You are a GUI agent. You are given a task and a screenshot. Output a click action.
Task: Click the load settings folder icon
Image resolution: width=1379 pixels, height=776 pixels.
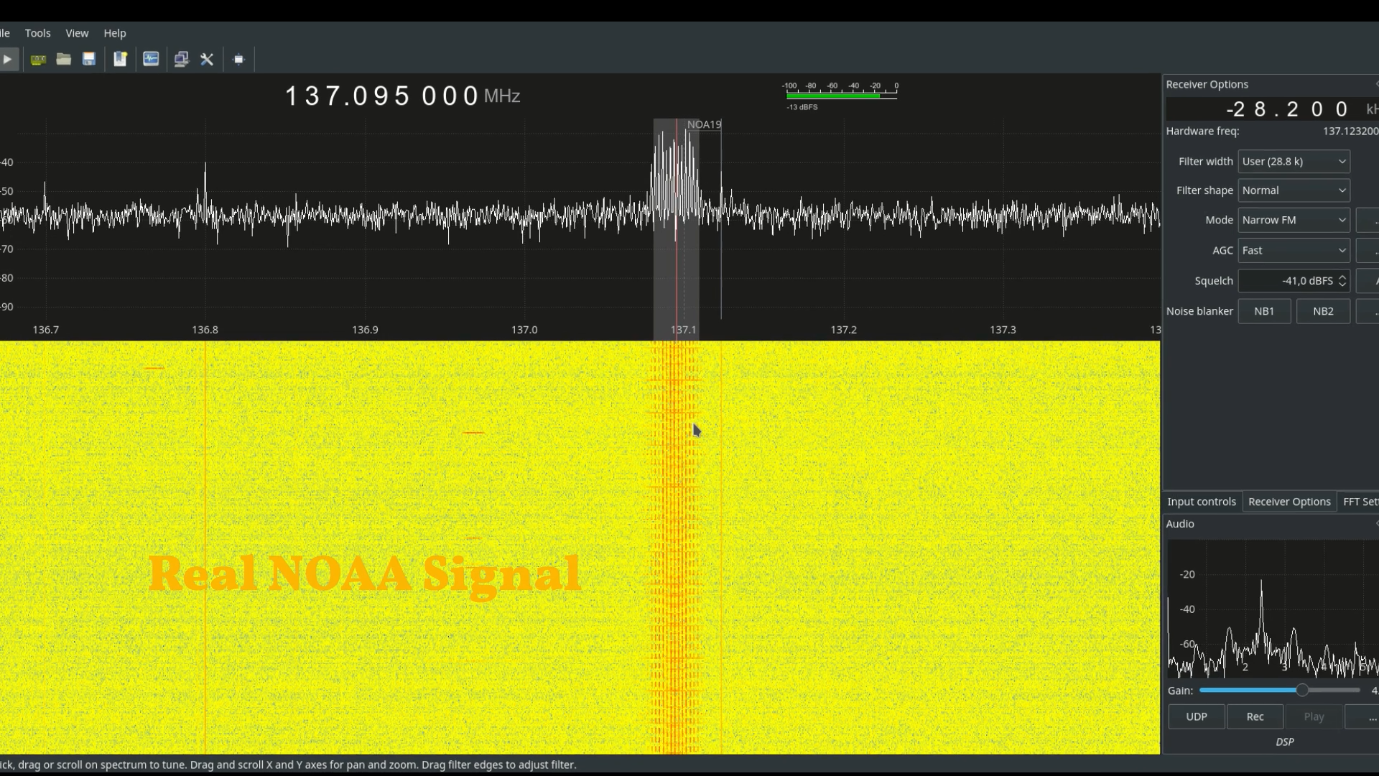click(64, 60)
